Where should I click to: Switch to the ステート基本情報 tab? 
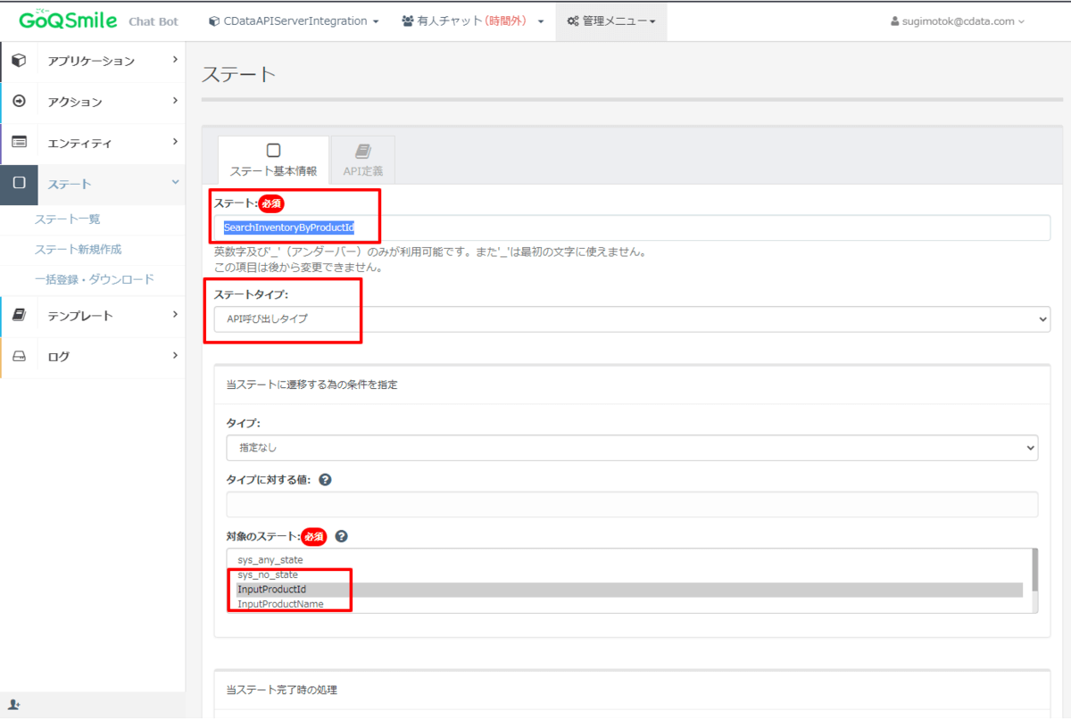pyautogui.click(x=273, y=161)
